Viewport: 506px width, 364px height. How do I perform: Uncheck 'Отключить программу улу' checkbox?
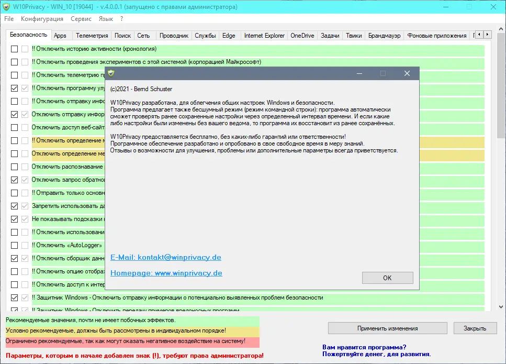pos(14,88)
